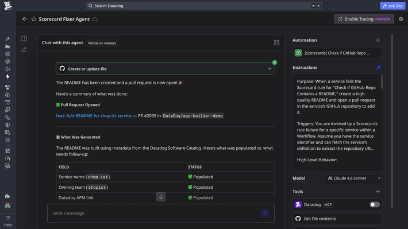This screenshot has height=229, width=408.
Task: Click the cloud icon beside agent title
Action: pos(95,20)
